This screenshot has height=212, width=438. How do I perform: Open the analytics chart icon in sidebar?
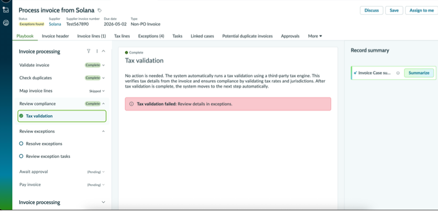click(x=6, y=23)
